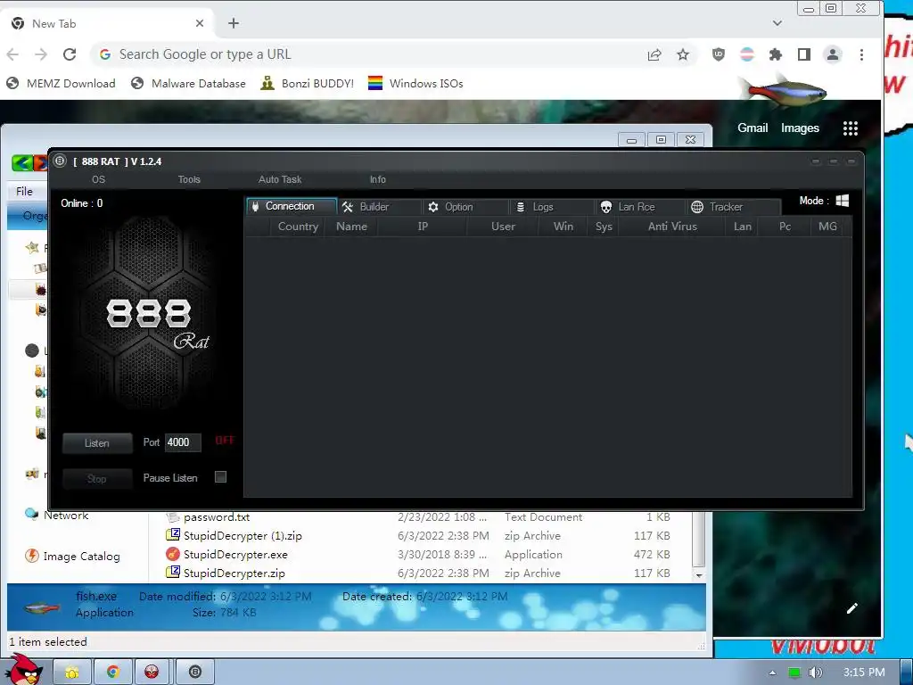The width and height of the screenshot is (913, 685).
Task: Bookmark this tab with the star icon
Action: click(x=683, y=54)
